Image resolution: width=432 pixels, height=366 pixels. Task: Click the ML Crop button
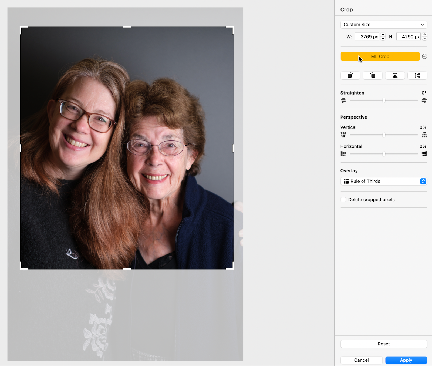[x=380, y=56]
